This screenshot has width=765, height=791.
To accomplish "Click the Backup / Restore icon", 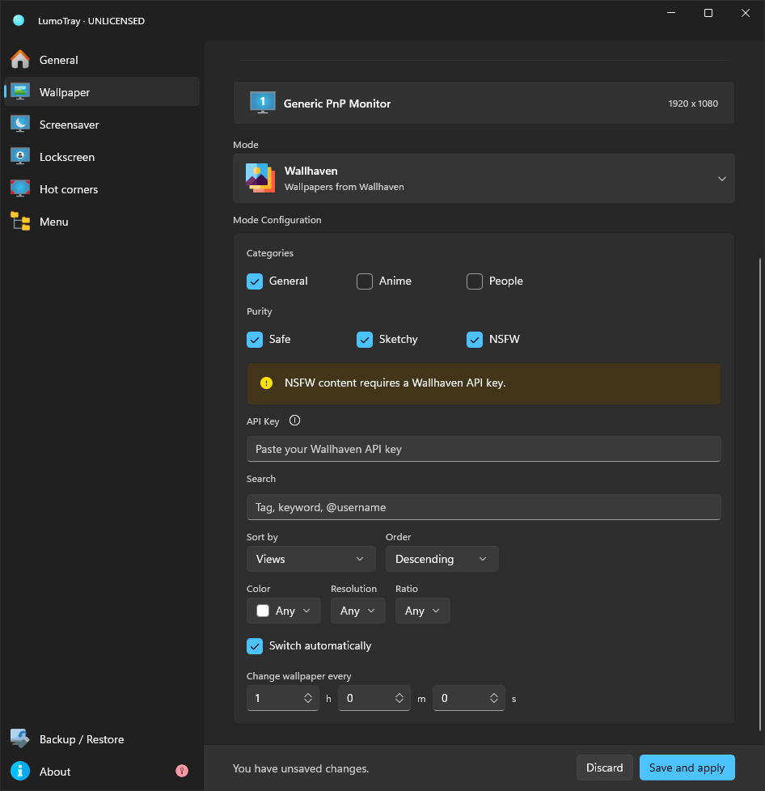I will point(20,738).
